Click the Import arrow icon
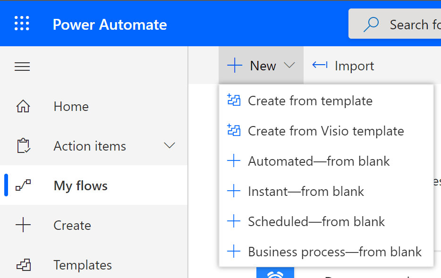This screenshot has width=441, height=278. [x=320, y=65]
